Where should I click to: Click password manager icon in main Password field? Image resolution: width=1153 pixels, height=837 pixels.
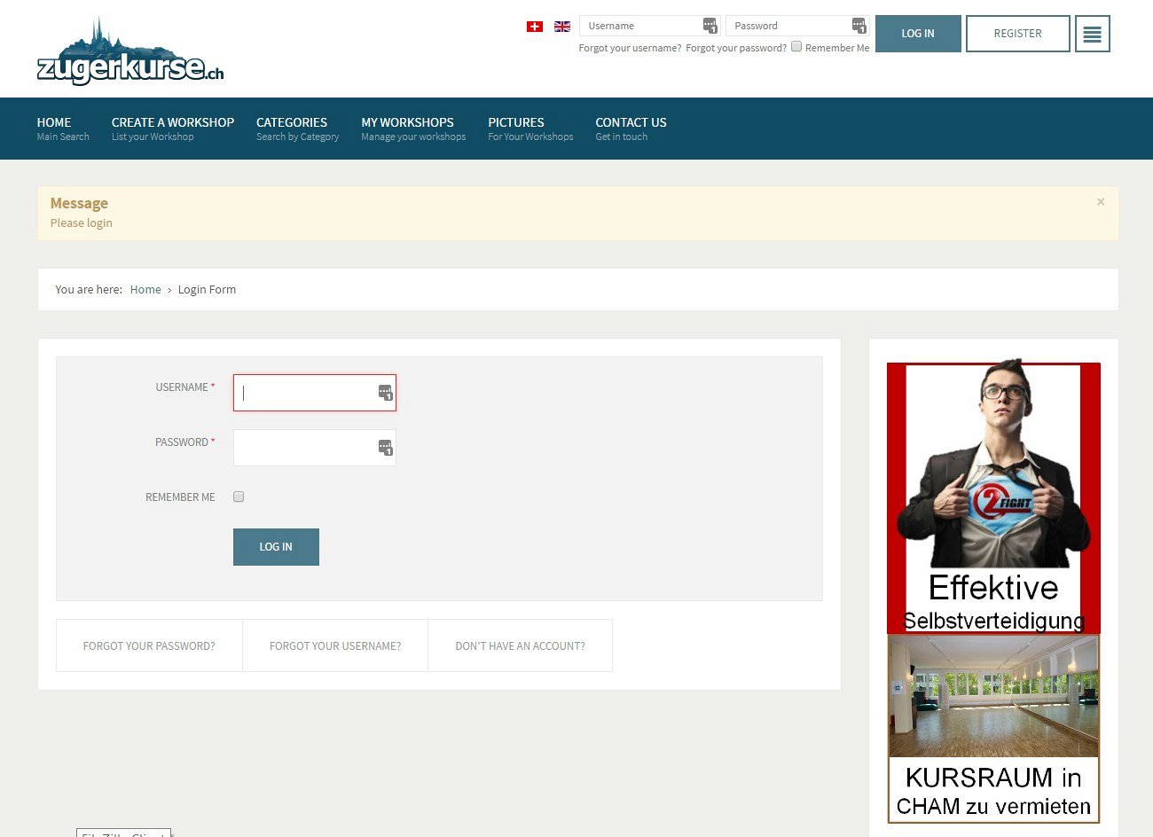385,448
